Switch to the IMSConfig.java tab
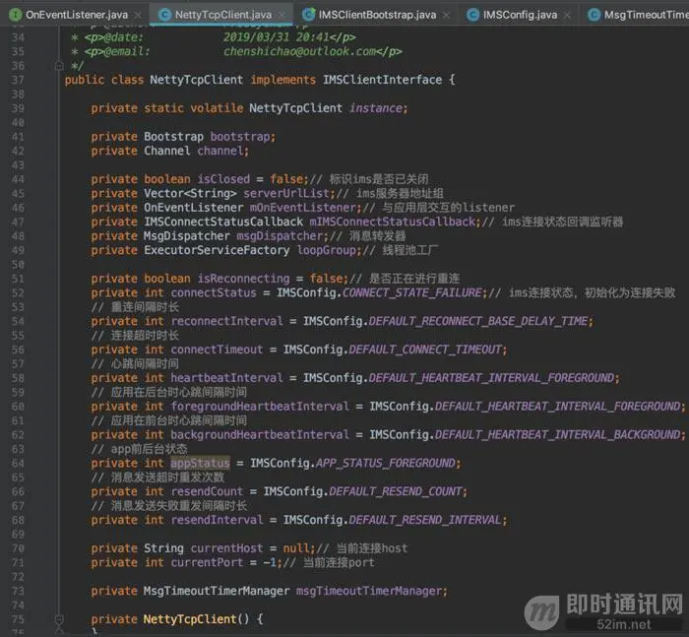The image size is (689, 637). (520, 15)
